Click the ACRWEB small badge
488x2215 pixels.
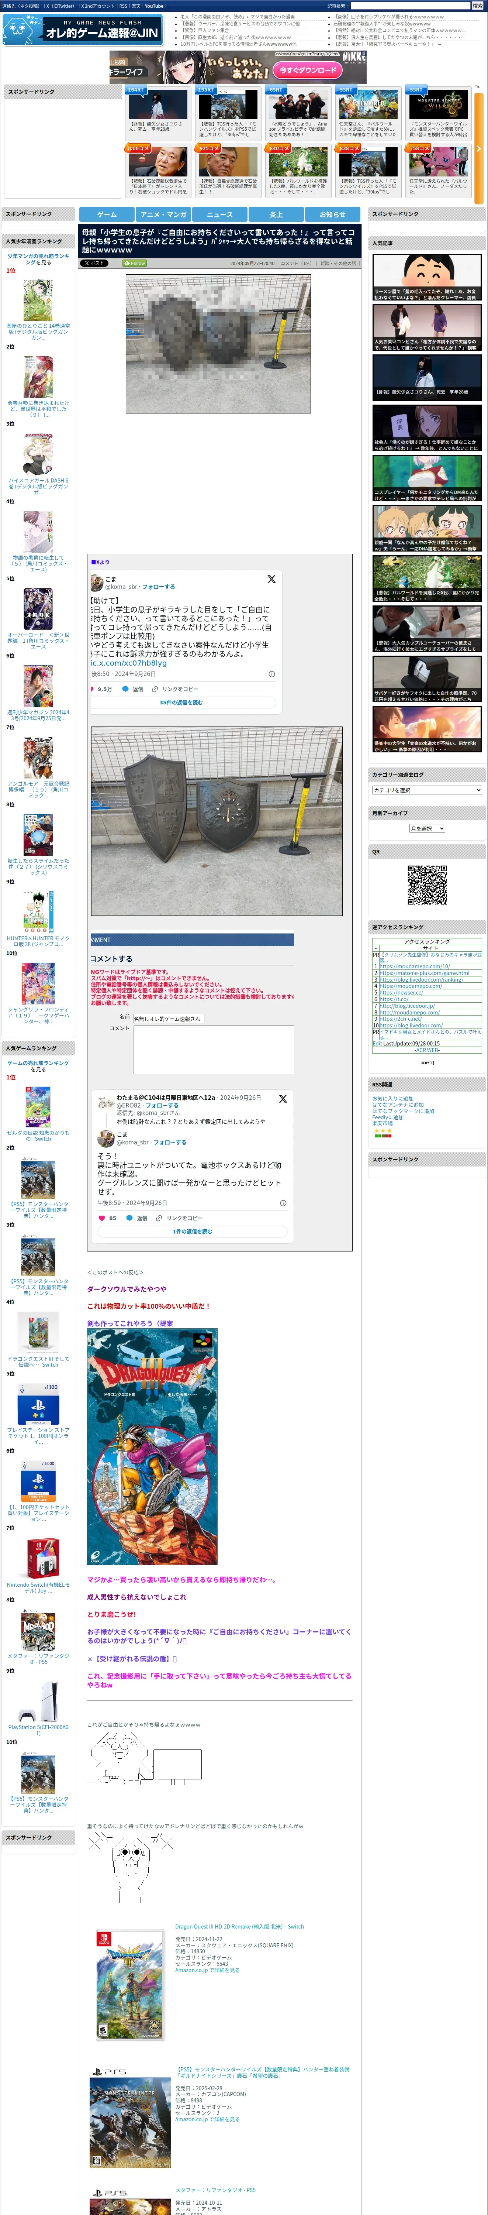point(427,1064)
